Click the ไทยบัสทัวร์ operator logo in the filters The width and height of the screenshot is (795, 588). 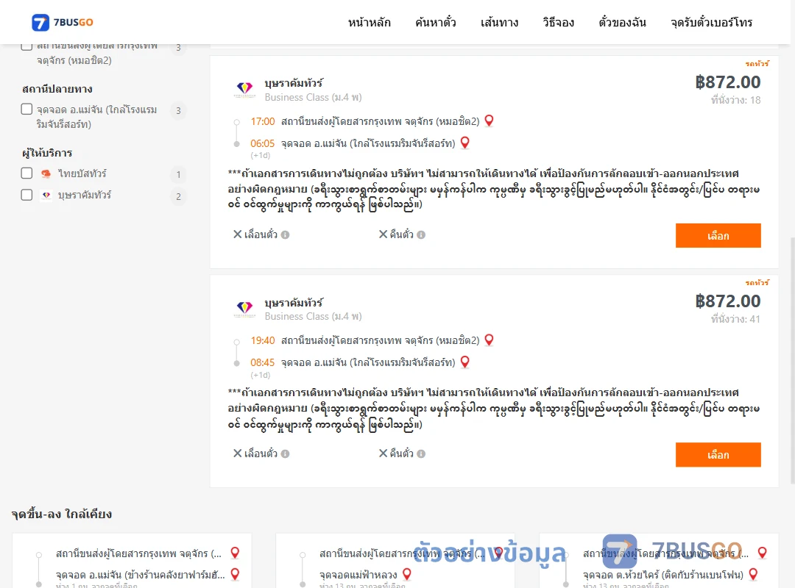(x=46, y=173)
